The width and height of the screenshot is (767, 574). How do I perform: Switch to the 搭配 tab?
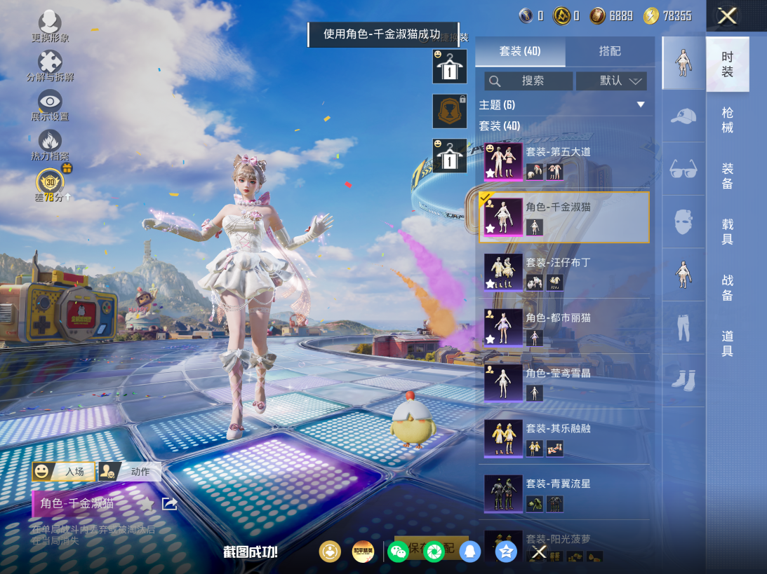pos(610,51)
